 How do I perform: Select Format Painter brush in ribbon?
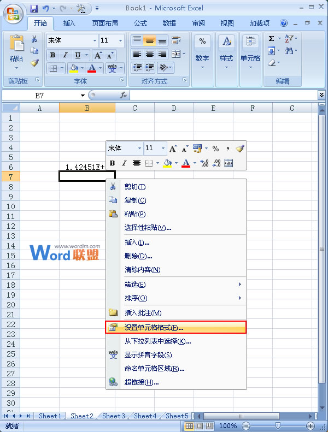tap(34, 63)
